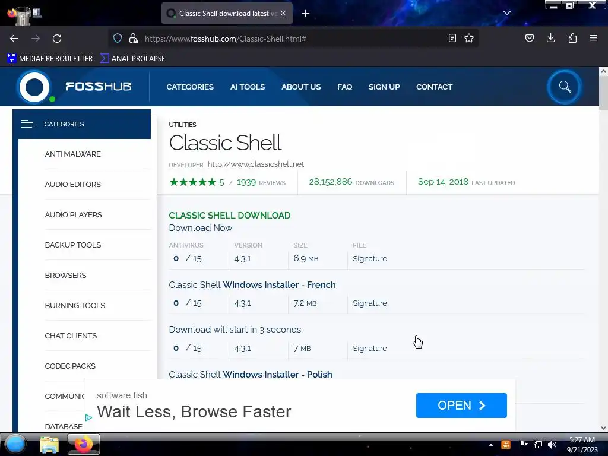This screenshot has width=608, height=456.
Task: Click Signature in the 7.2 MB row
Action: point(369,303)
